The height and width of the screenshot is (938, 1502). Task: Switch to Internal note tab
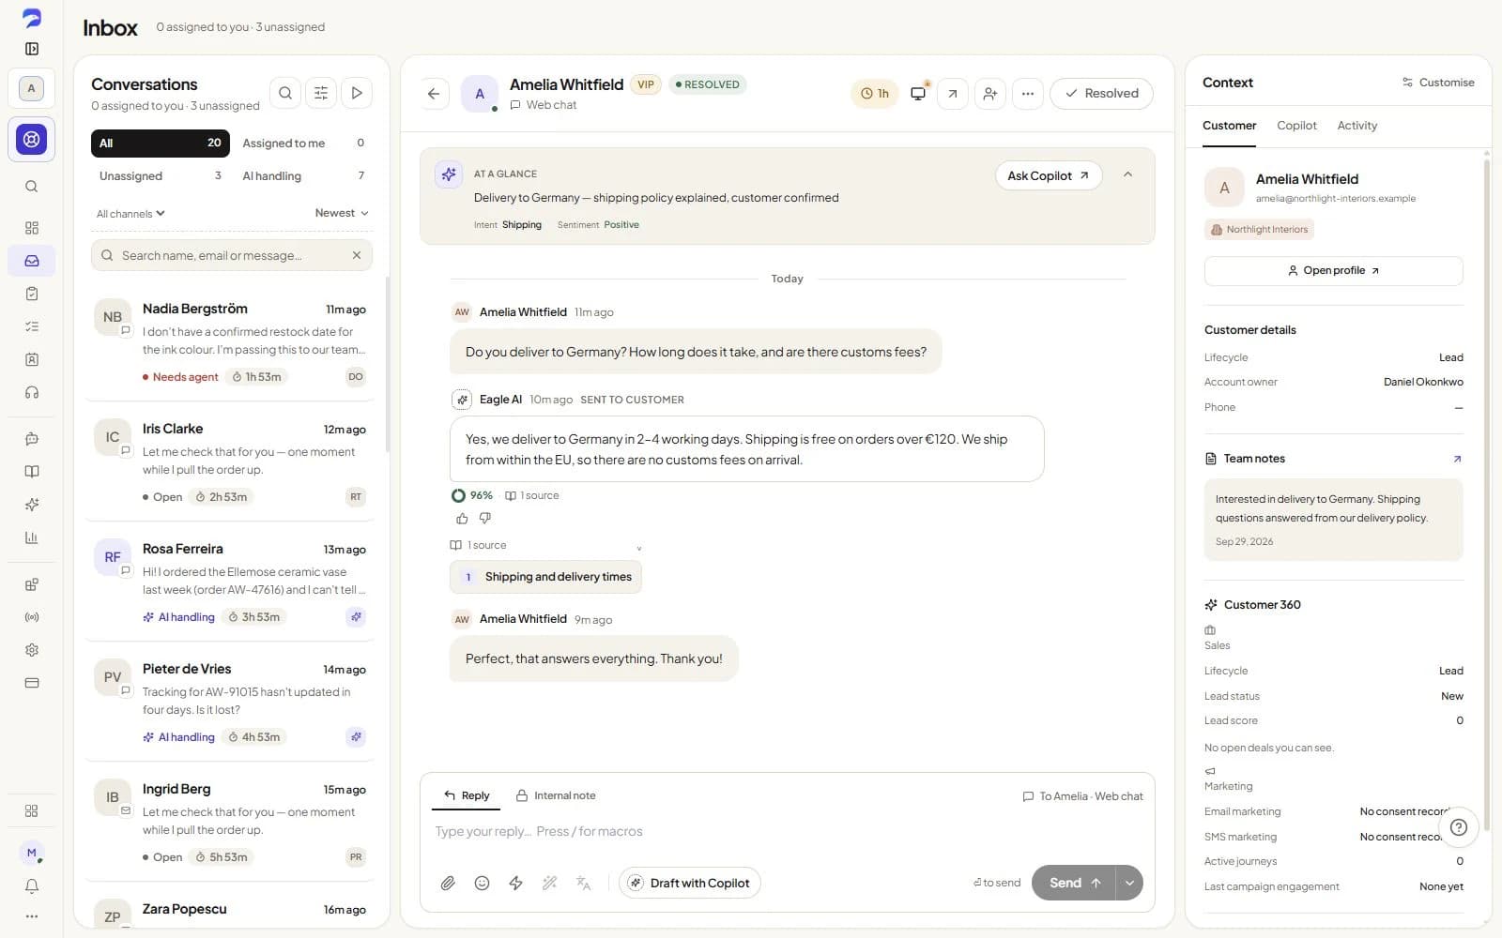point(556,795)
